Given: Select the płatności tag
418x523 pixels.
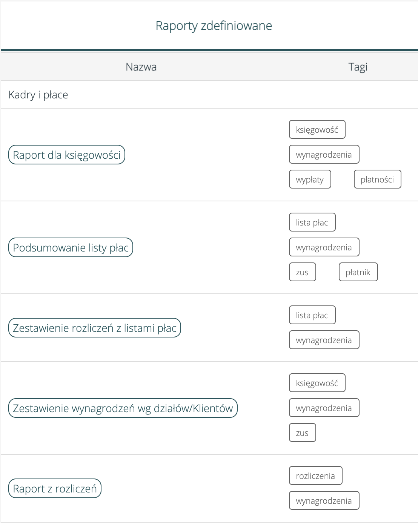Looking at the screenshot, I should [377, 179].
